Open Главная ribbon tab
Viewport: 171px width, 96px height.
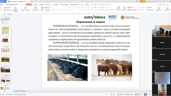[x=29, y=5]
